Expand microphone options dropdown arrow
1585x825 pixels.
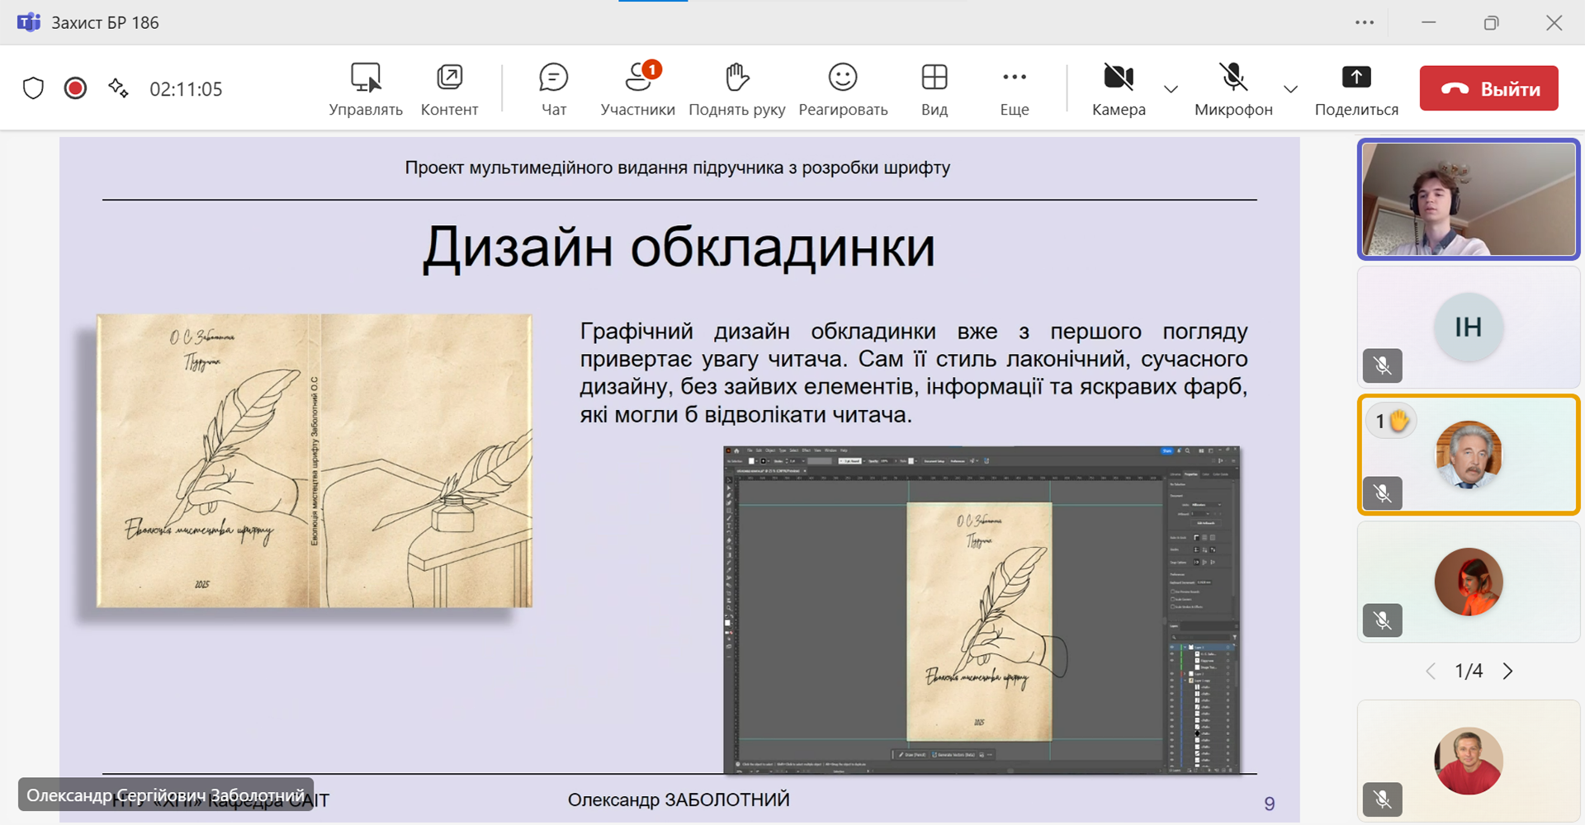[1290, 89]
